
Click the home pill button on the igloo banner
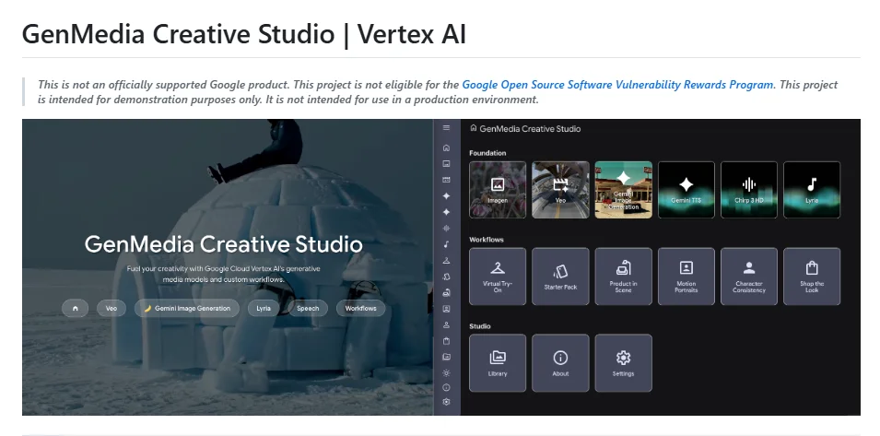pos(76,308)
